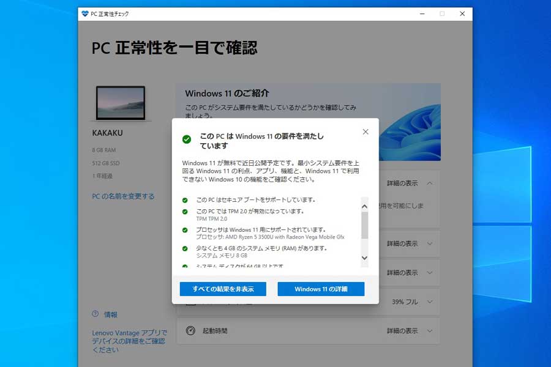Click the KAKAKU device name

[x=107, y=133]
